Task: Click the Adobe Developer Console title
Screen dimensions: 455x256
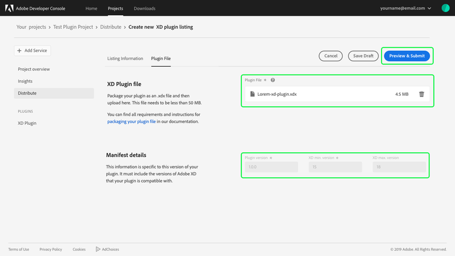Action: (x=40, y=8)
